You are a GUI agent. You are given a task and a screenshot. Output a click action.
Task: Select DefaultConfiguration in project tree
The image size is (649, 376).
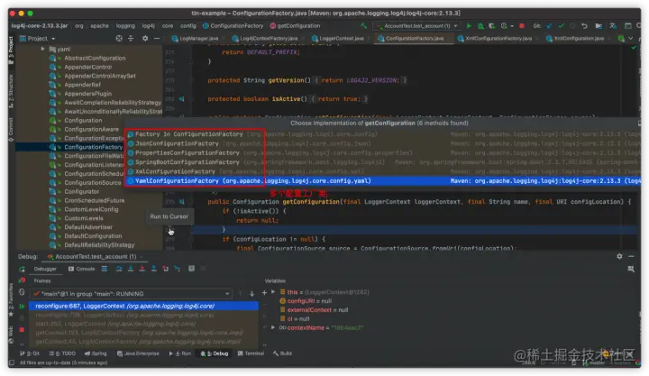[93, 236]
